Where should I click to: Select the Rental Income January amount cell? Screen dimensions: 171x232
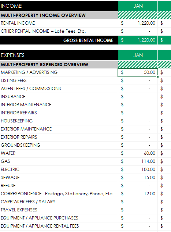(x=138, y=23)
